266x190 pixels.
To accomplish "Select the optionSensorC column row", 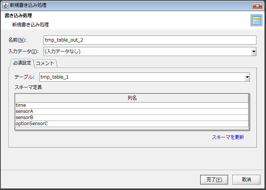I will [132, 124].
